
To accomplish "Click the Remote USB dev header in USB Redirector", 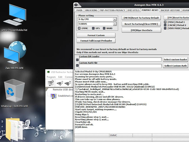I will [63, 90].
